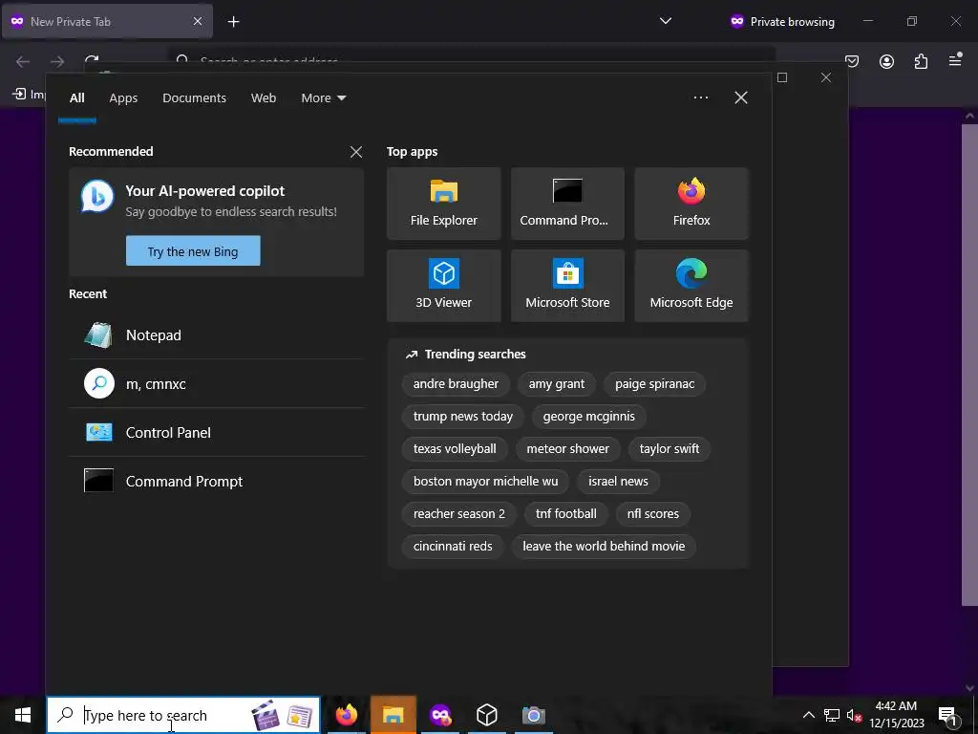Open search panel options ellipsis menu
978x734 pixels.
click(700, 97)
